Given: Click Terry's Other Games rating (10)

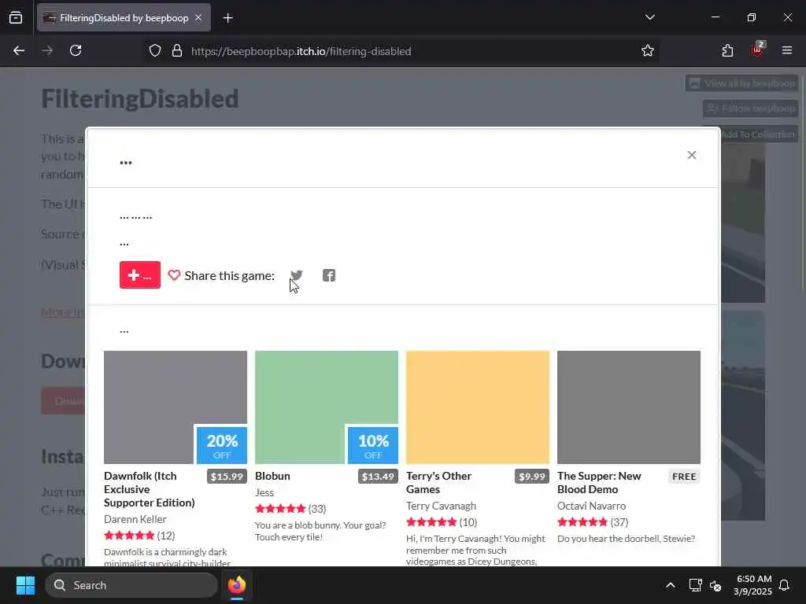Looking at the screenshot, I should pos(442,522).
